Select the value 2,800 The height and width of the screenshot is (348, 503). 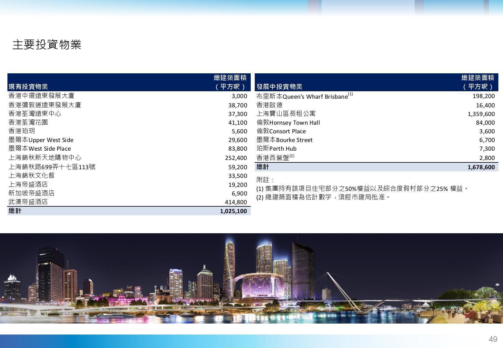[487, 158]
